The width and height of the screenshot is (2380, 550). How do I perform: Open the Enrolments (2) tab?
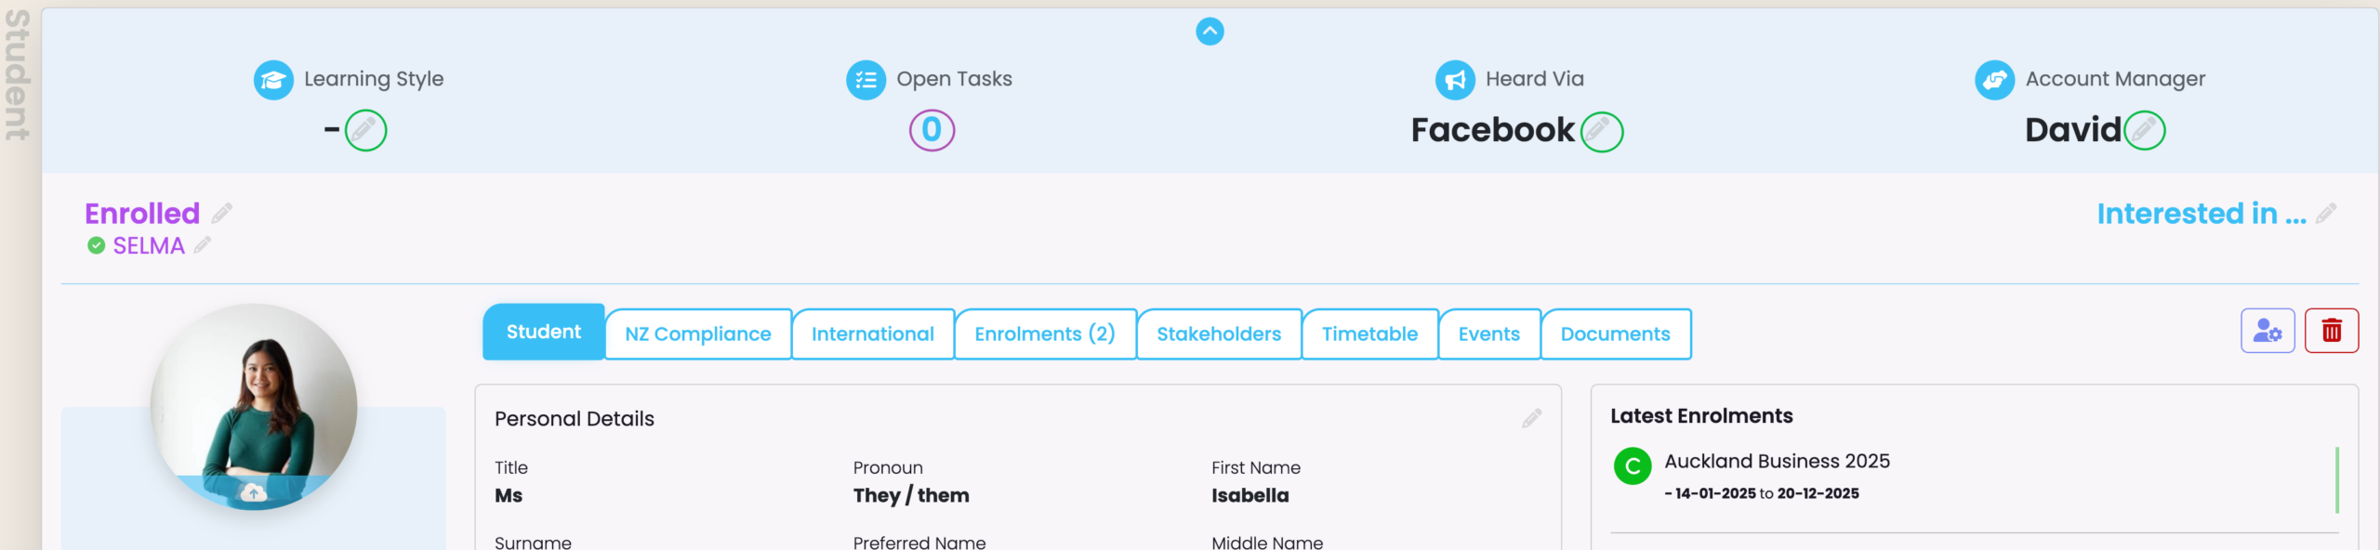[x=1045, y=334]
